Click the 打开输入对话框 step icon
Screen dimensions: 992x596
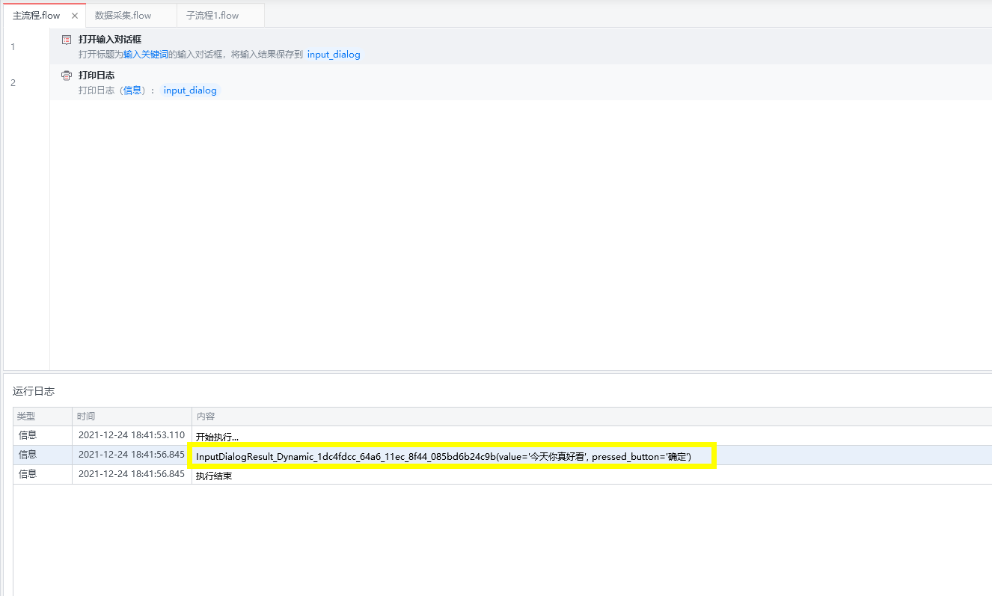(x=67, y=40)
